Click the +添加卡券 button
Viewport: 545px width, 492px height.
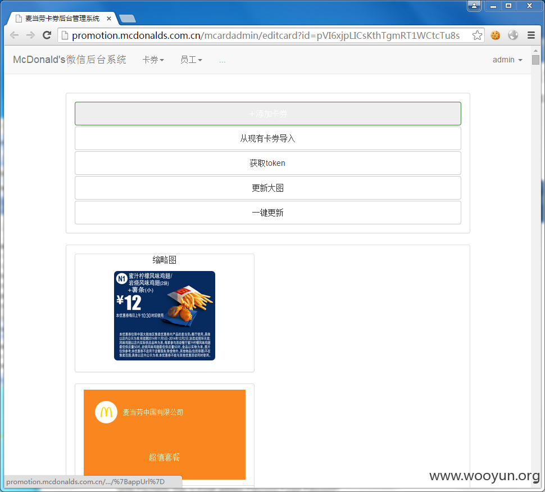(268, 114)
